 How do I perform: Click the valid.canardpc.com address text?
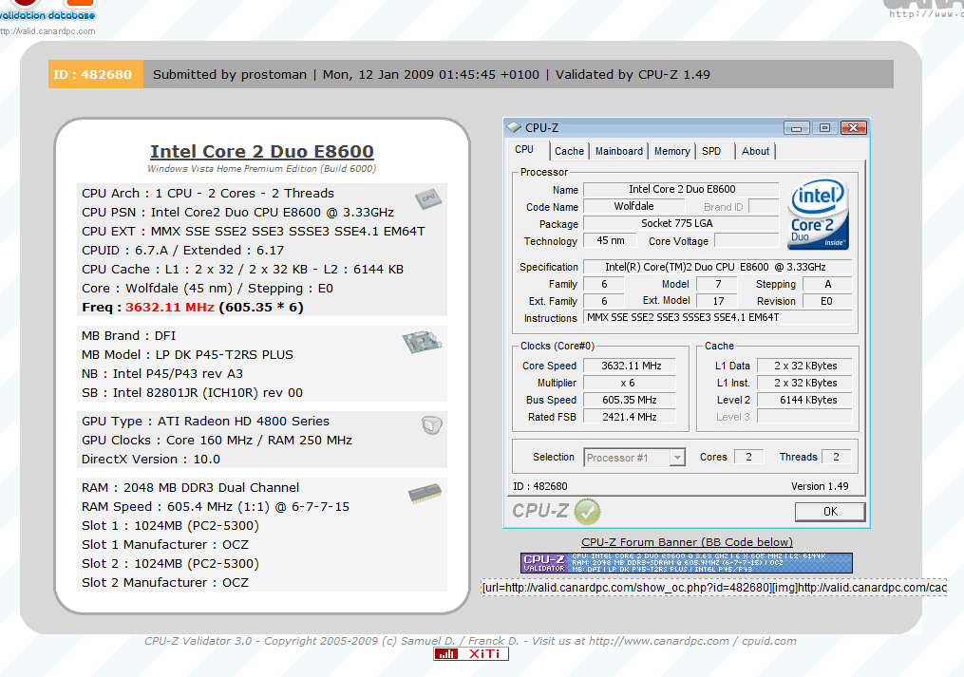pyautogui.click(x=47, y=31)
